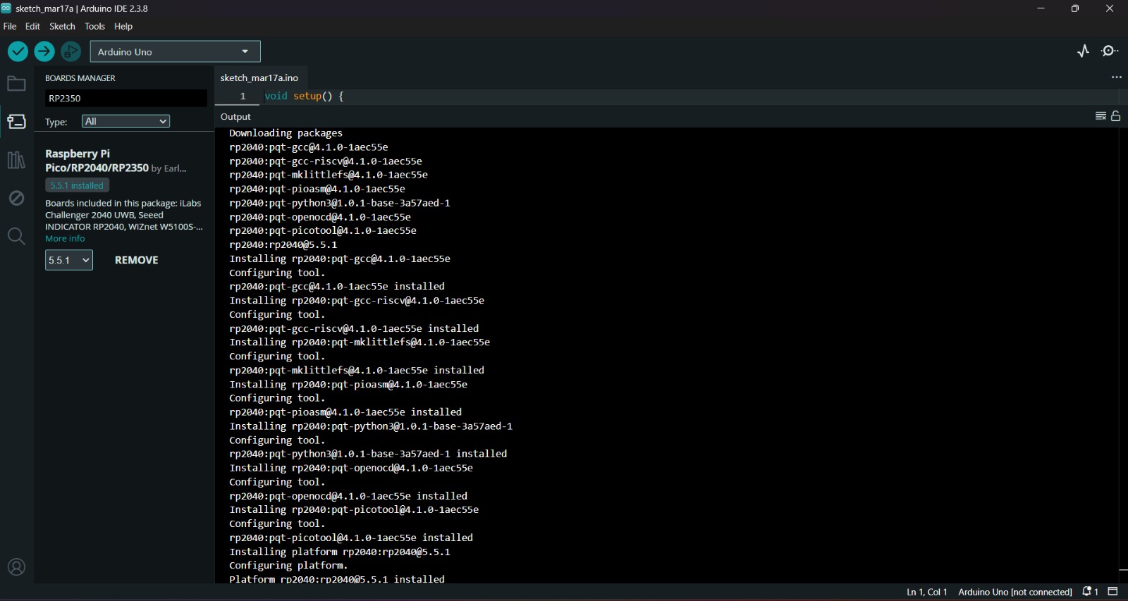Select the sketch_mar17a.ino editor tab

(x=259, y=78)
